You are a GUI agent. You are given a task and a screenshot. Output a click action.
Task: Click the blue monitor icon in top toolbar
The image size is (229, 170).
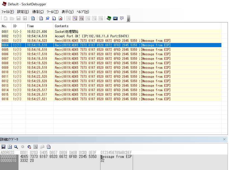click(x=115, y=19)
